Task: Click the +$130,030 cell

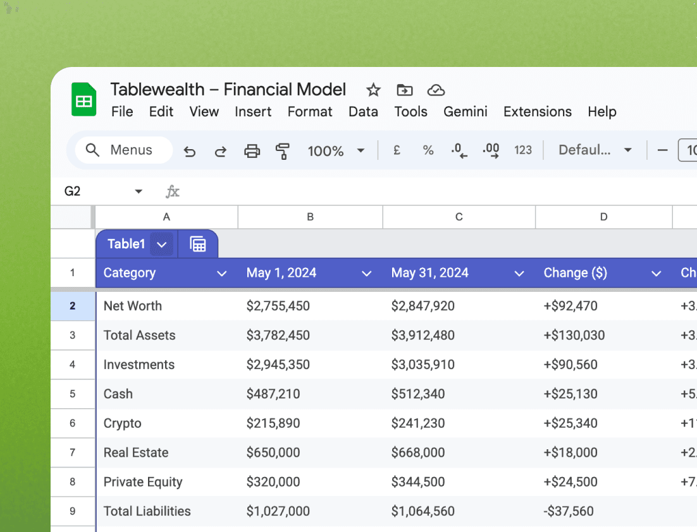Action: click(603, 336)
